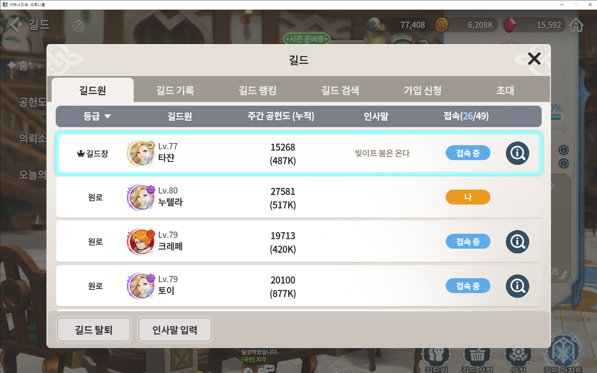Select the 길드 검색 tab

point(340,90)
